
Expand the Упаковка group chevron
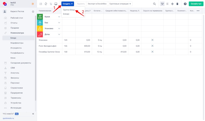(x=59, y=29)
